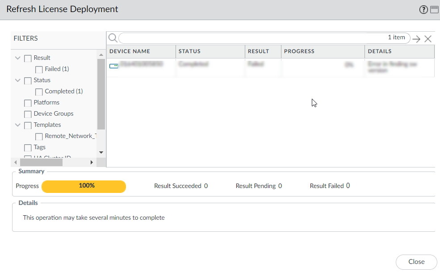Collapse the Status filter group
Image resolution: width=440 pixels, height=276 pixels.
(x=18, y=80)
